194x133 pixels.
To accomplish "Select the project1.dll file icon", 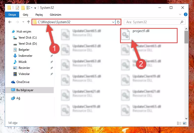I will [125, 35].
